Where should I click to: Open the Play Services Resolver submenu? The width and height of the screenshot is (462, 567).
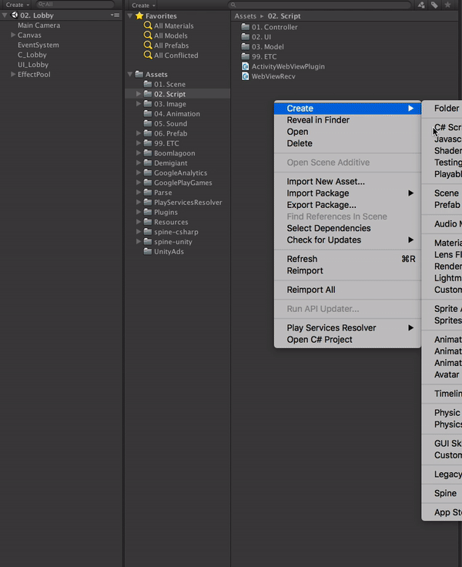pos(347,327)
